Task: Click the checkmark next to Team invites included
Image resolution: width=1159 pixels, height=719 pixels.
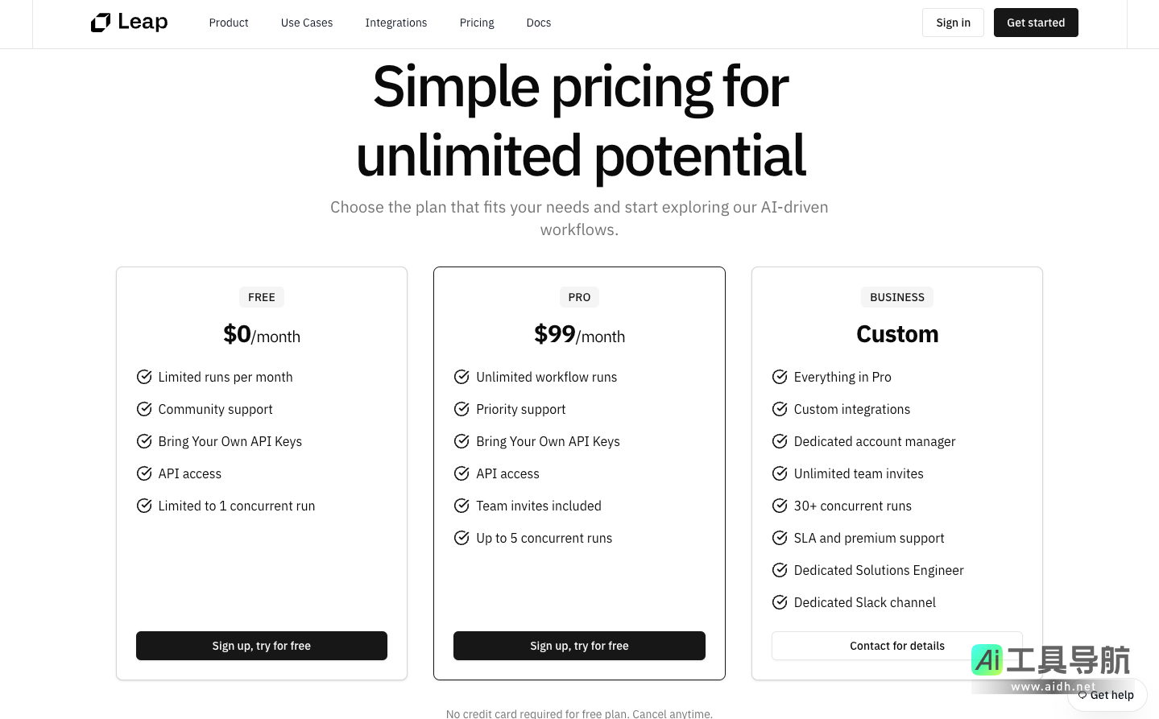Action: [462, 506]
